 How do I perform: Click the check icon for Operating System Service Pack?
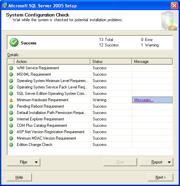tap(11, 87)
